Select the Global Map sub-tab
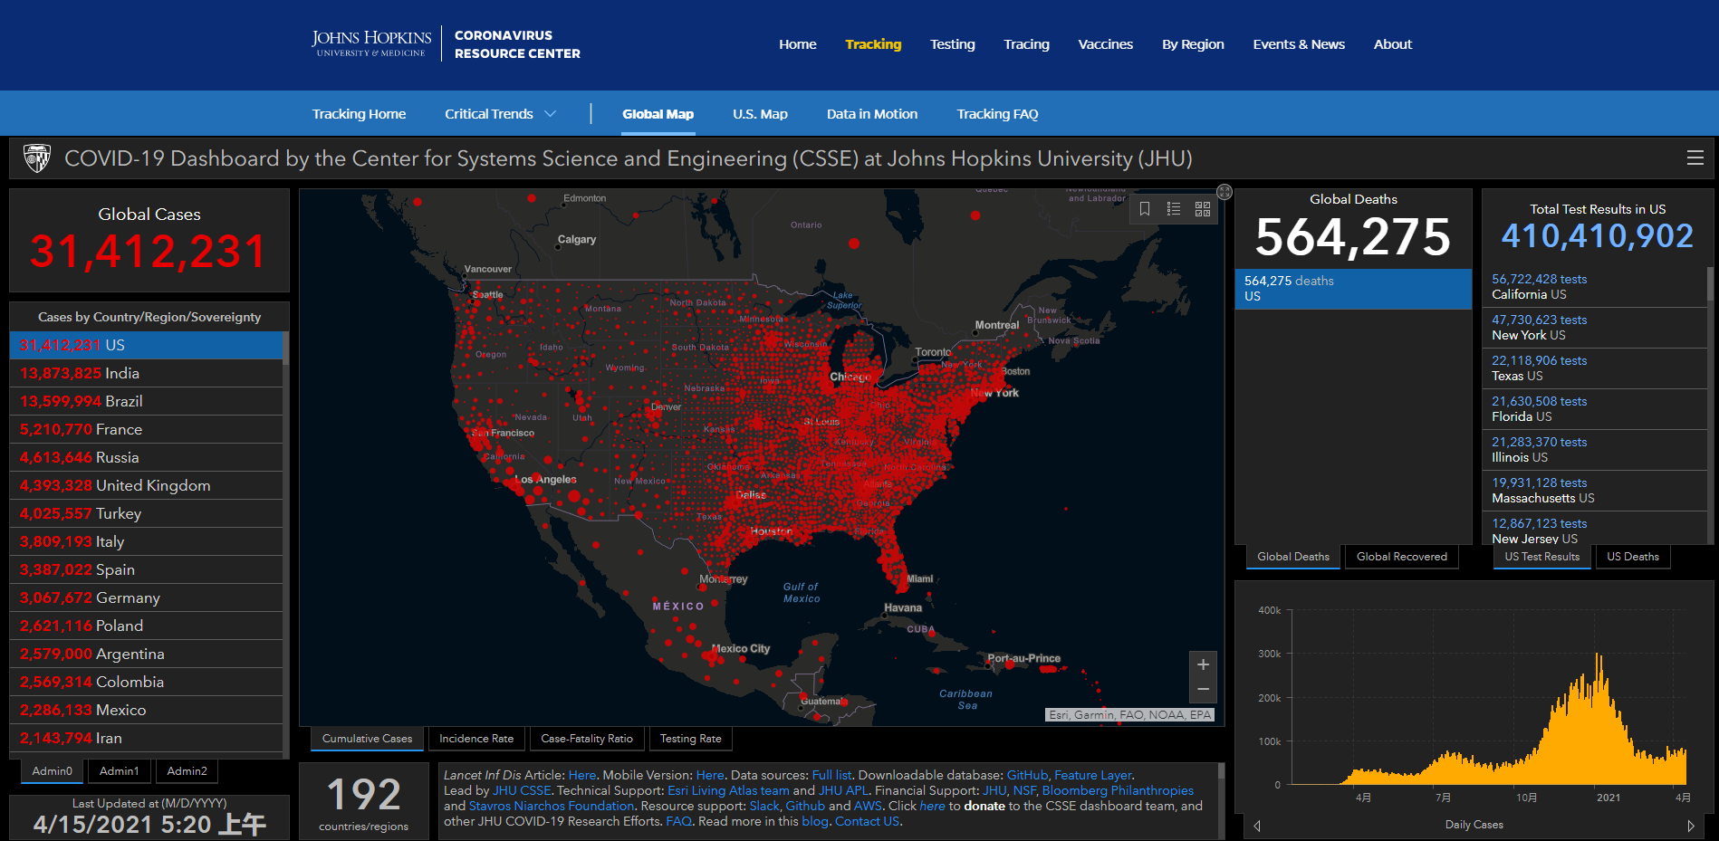The height and width of the screenshot is (841, 1719). coord(658,114)
